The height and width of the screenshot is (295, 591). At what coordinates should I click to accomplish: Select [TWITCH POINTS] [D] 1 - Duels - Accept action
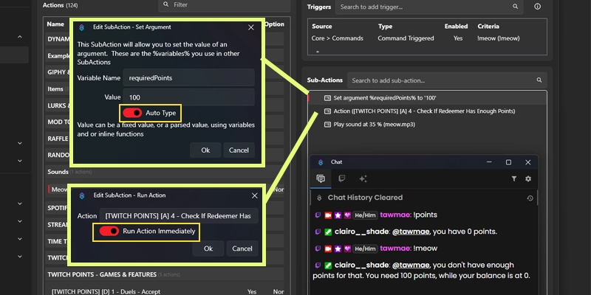pyautogui.click(x=164, y=291)
